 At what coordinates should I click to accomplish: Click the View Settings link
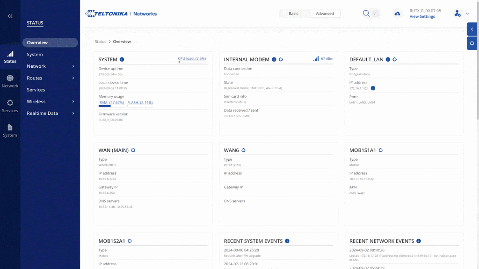(x=422, y=17)
